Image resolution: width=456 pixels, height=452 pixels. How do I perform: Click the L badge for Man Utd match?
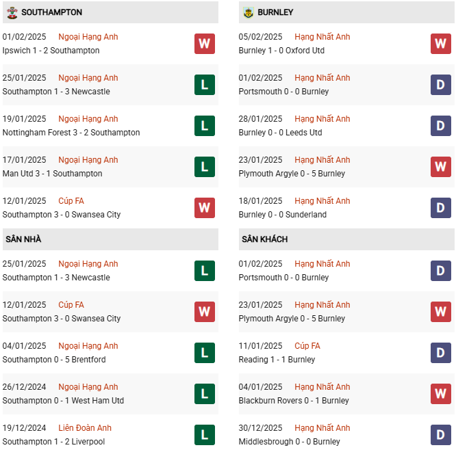[x=204, y=167]
